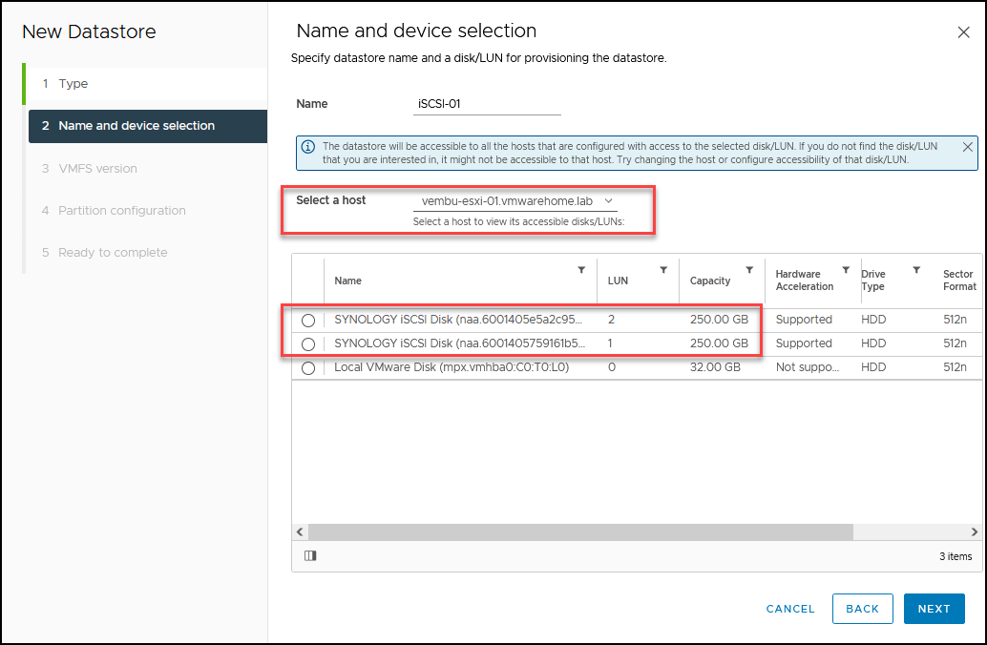Sort by Drive Type column header
The image size is (987, 645).
coord(873,280)
